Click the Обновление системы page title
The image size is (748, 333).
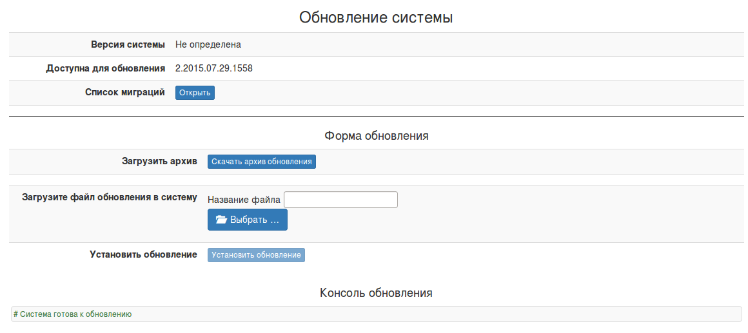376,17
